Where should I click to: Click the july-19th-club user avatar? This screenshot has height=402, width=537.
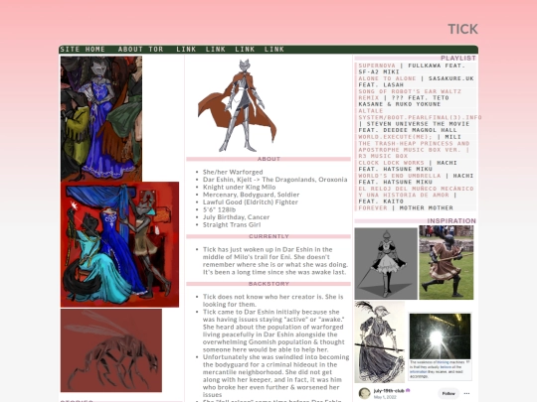364,393
